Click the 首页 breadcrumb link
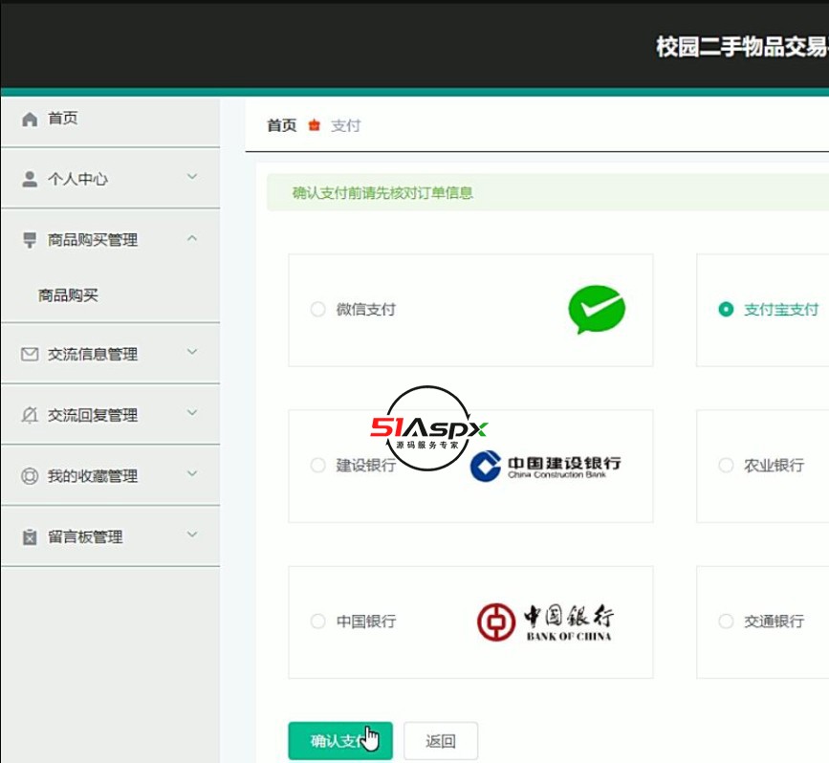This screenshot has height=763, width=829. pyautogui.click(x=282, y=125)
